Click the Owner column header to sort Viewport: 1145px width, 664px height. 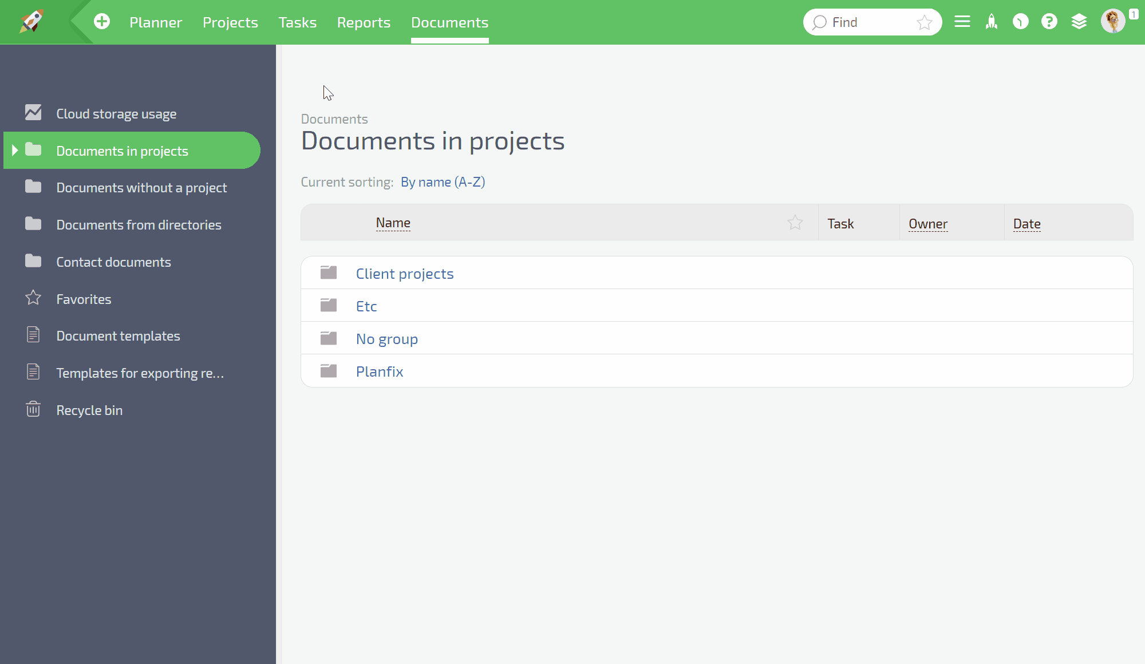pyautogui.click(x=927, y=223)
